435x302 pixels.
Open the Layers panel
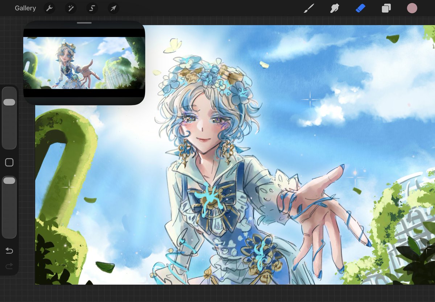point(386,8)
